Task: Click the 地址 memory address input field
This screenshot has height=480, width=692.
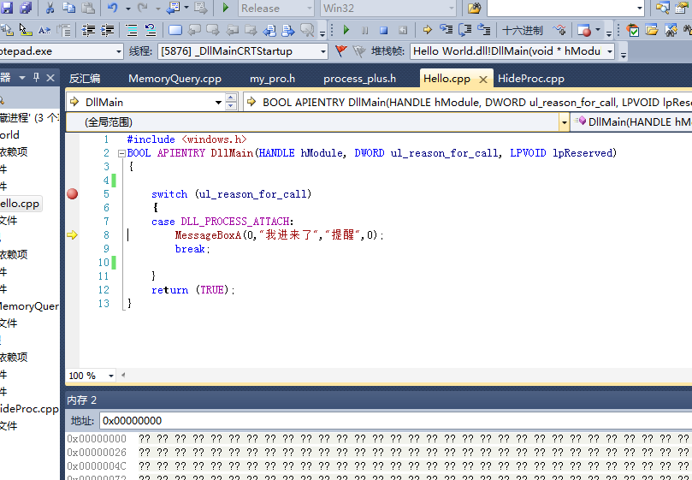Action: (x=395, y=420)
